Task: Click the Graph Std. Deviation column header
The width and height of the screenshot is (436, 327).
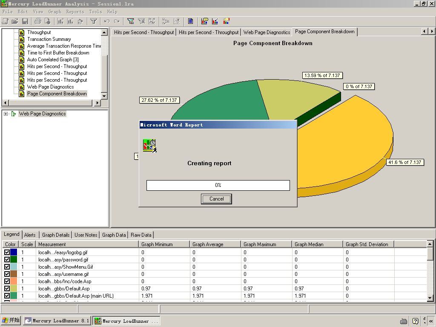Action: point(368,244)
